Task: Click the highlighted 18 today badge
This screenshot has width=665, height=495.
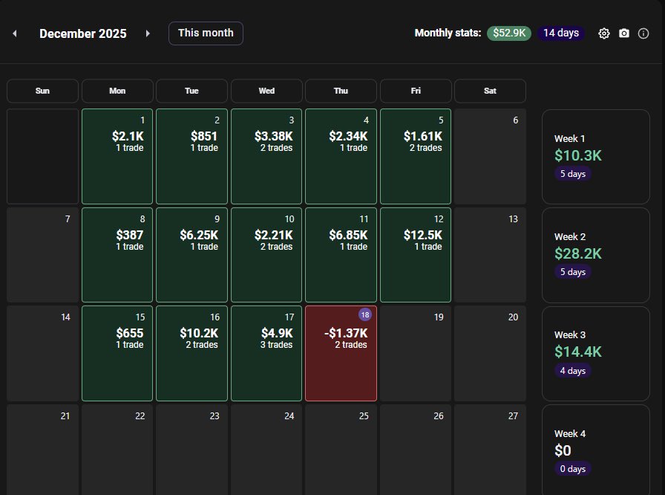Action: click(364, 314)
